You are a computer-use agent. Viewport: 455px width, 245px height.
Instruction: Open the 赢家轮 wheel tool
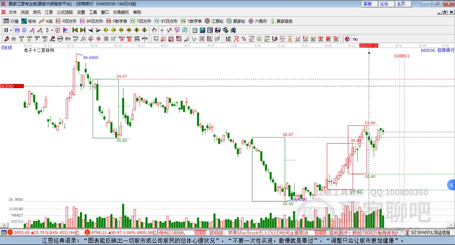[236, 21]
